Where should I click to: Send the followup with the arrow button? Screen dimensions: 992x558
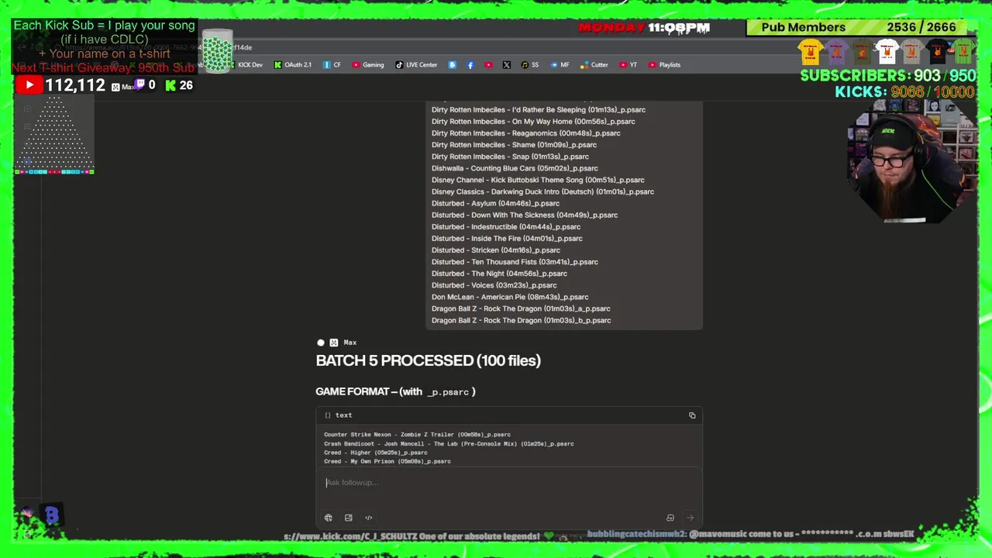(x=690, y=518)
